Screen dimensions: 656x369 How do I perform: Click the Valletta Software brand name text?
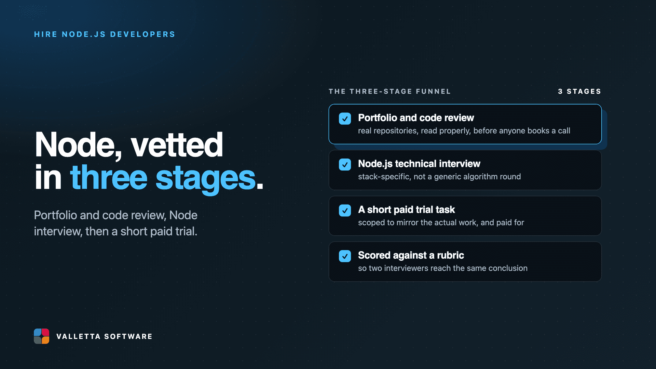pyautogui.click(x=105, y=337)
